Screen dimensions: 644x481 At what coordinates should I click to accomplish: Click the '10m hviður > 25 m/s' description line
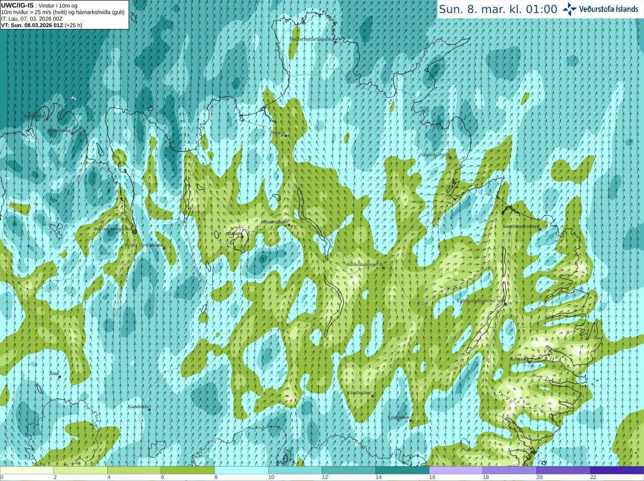(63, 12)
